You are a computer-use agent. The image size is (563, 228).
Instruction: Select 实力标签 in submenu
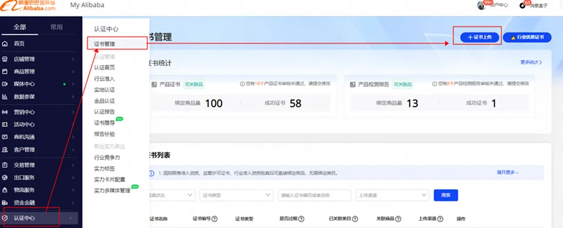point(105,169)
